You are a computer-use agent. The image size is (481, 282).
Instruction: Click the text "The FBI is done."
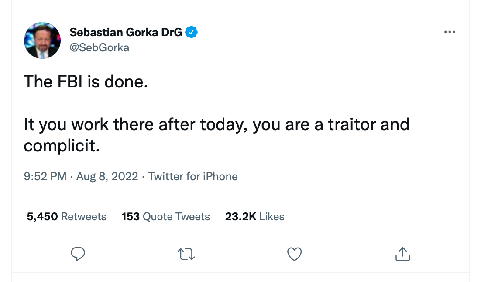tap(86, 81)
